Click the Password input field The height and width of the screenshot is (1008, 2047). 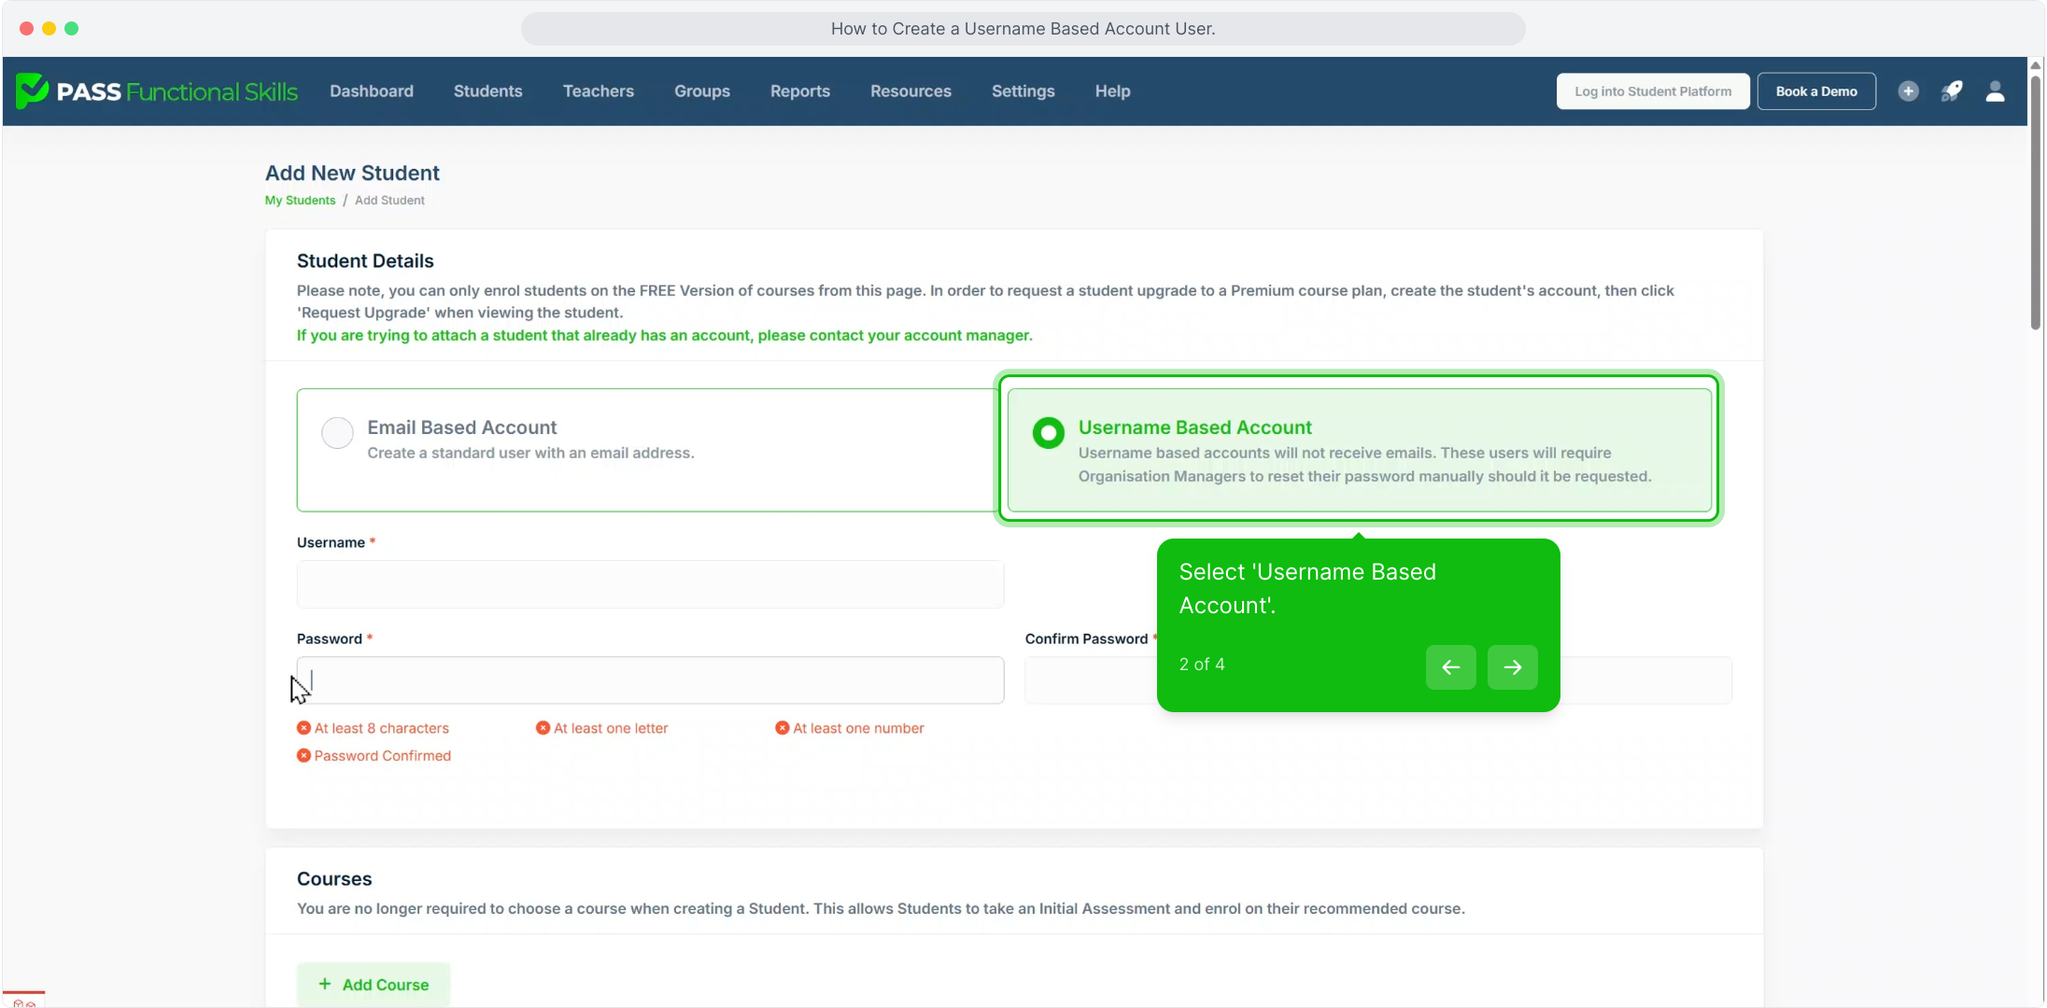click(x=650, y=680)
